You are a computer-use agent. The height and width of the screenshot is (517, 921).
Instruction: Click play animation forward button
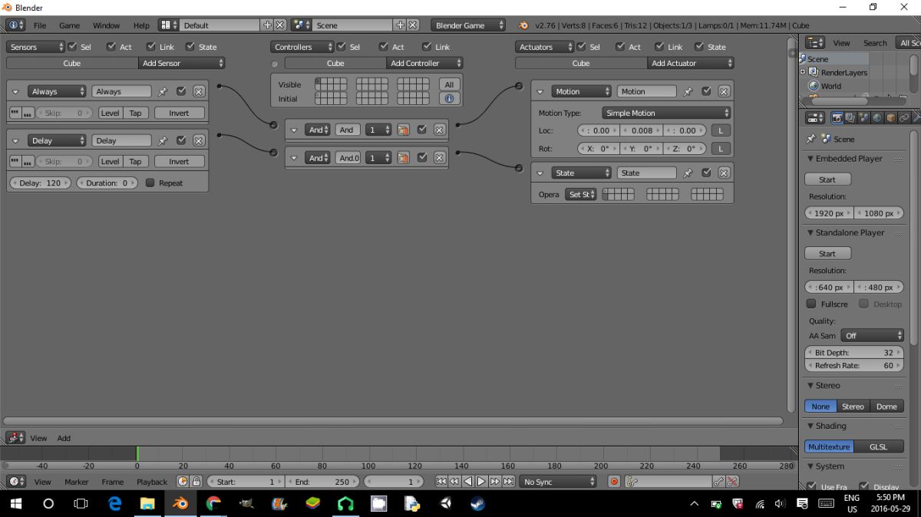(481, 482)
